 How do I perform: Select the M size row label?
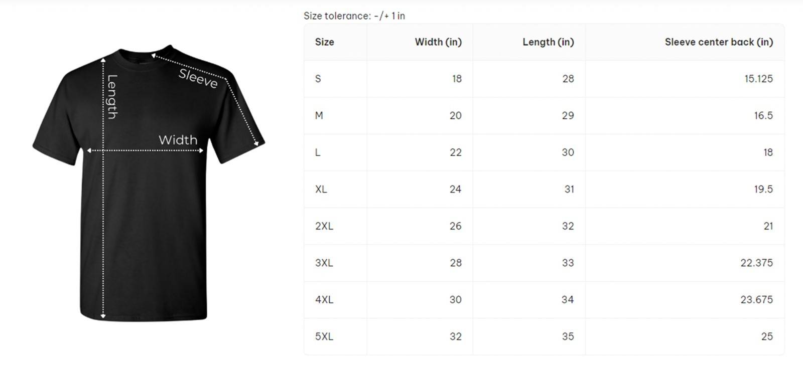pyautogui.click(x=319, y=115)
